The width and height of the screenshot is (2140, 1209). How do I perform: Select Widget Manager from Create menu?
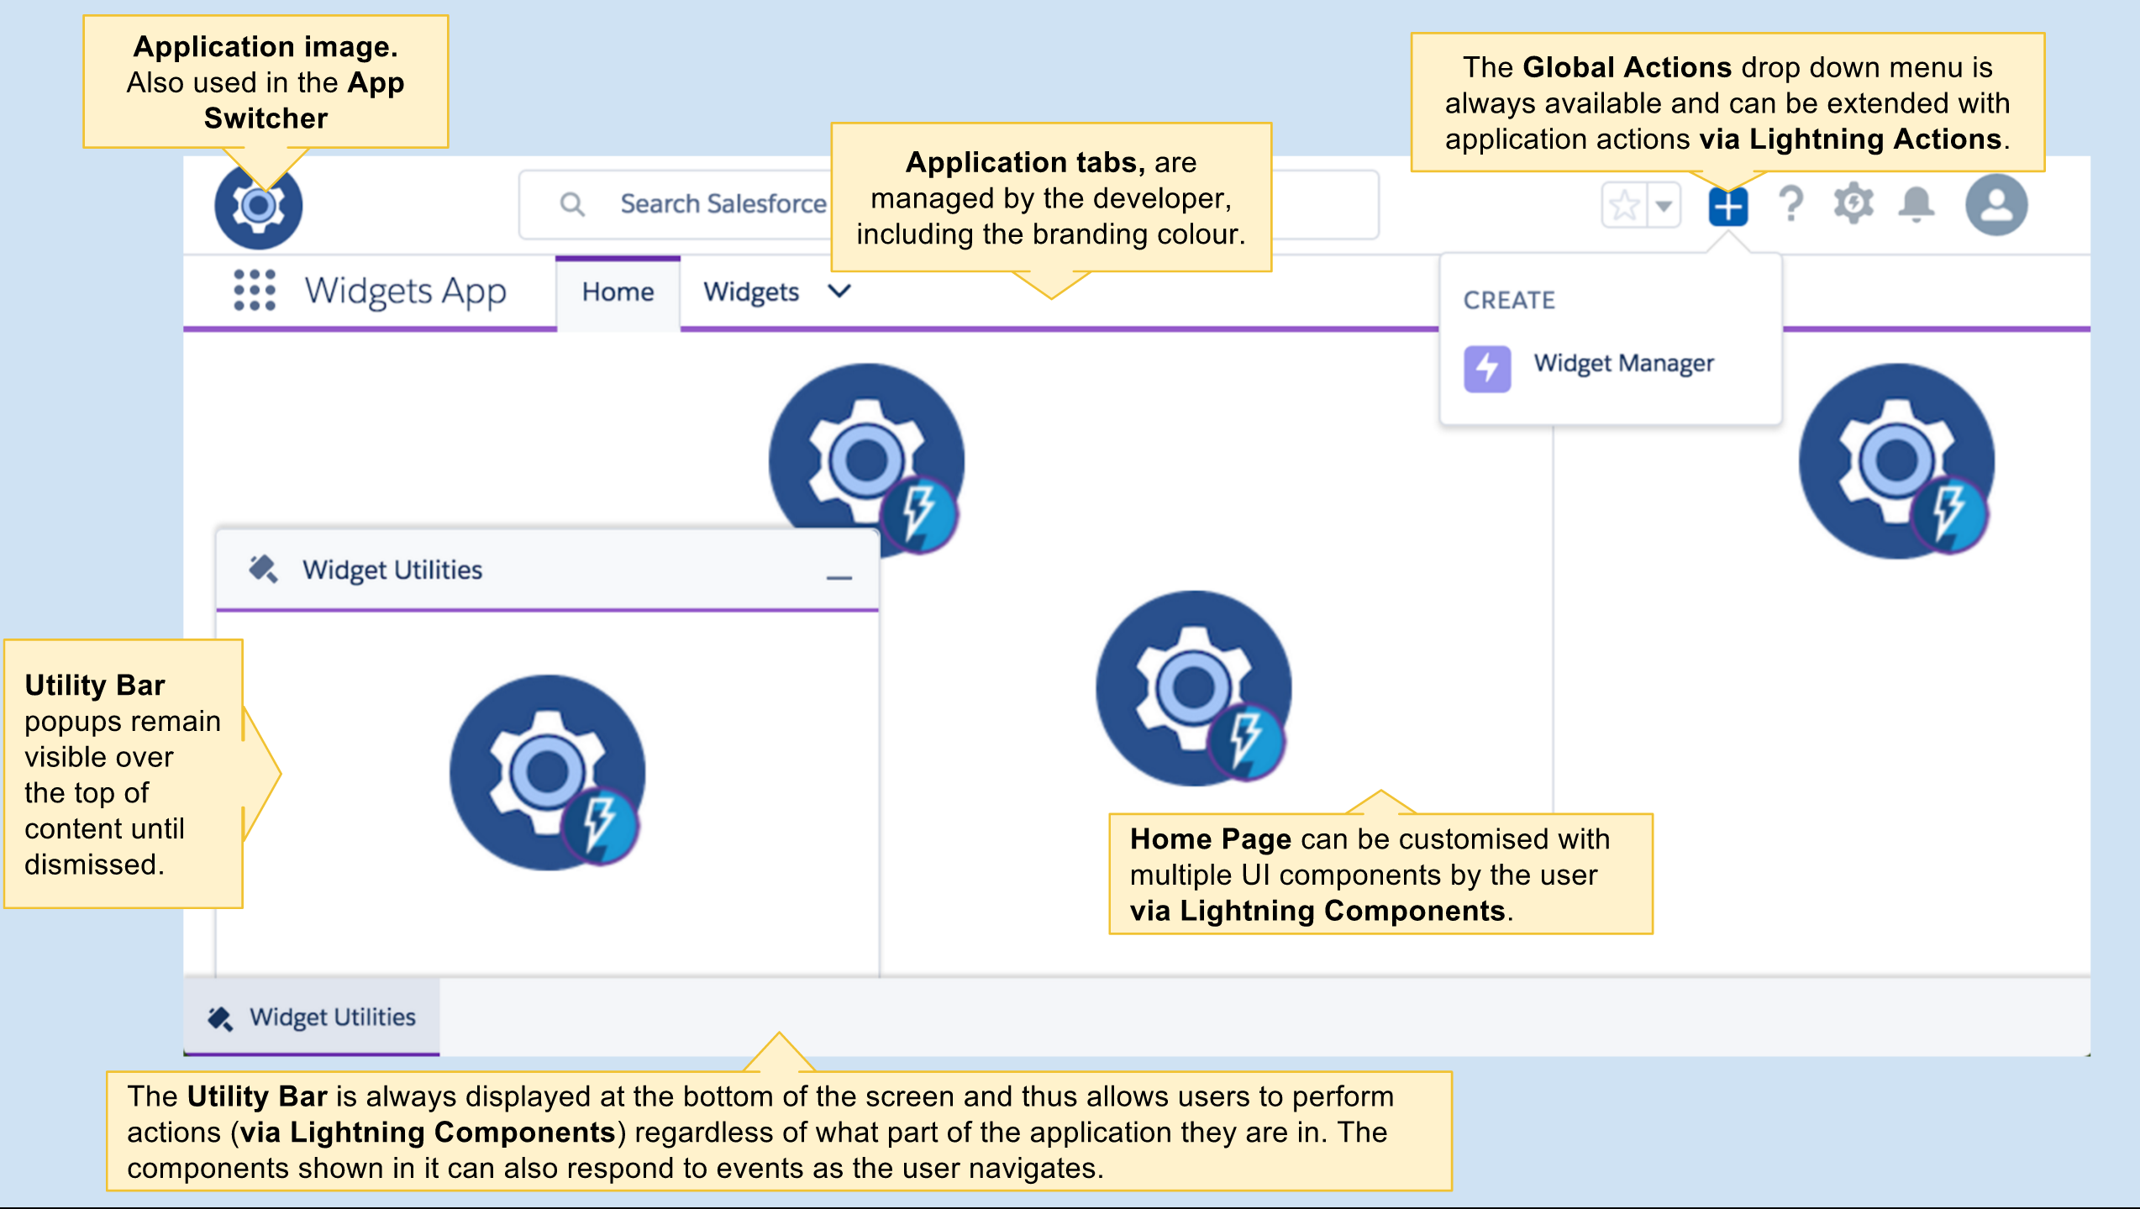(x=1622, y=364)
